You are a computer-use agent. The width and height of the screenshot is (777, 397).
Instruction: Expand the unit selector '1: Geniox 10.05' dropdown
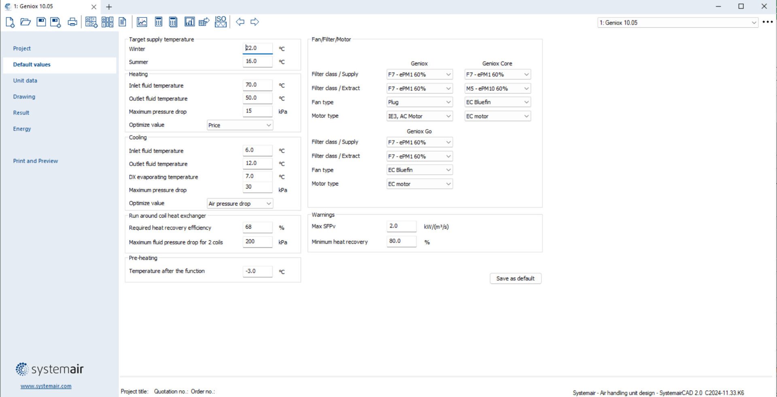677,23
